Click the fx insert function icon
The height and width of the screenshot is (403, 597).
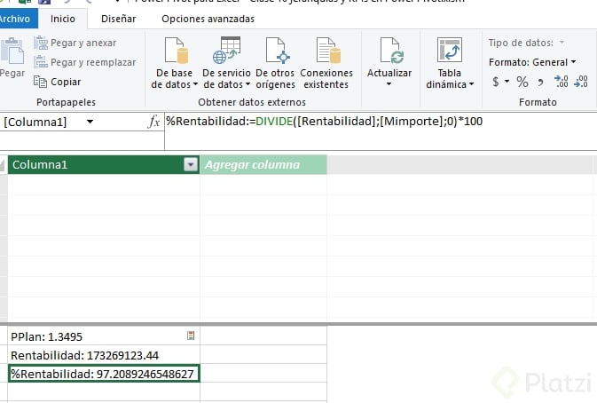click(153, 122)
